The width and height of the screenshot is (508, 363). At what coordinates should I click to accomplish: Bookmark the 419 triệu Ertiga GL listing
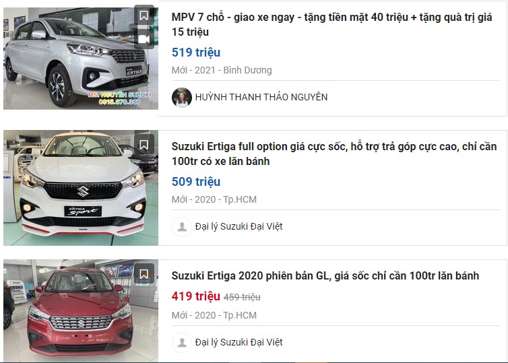pos(144,274)
